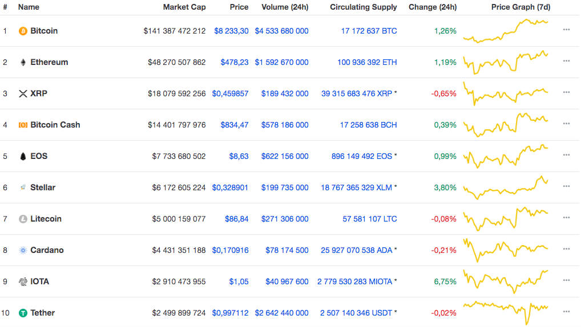The width and height of the screenshot is (581, 327).
Task: Sort table by Market Cap column
Action: pos(184,7)
